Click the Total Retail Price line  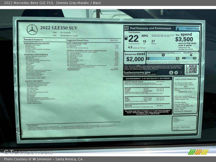[92, 70]
